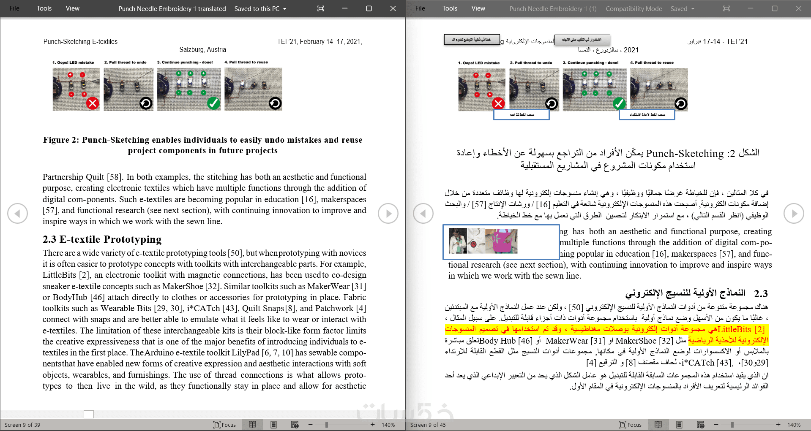Click 'Screen 9 of 39' page indicator
The image size is (811, 431).
click(x=22, y=425)
